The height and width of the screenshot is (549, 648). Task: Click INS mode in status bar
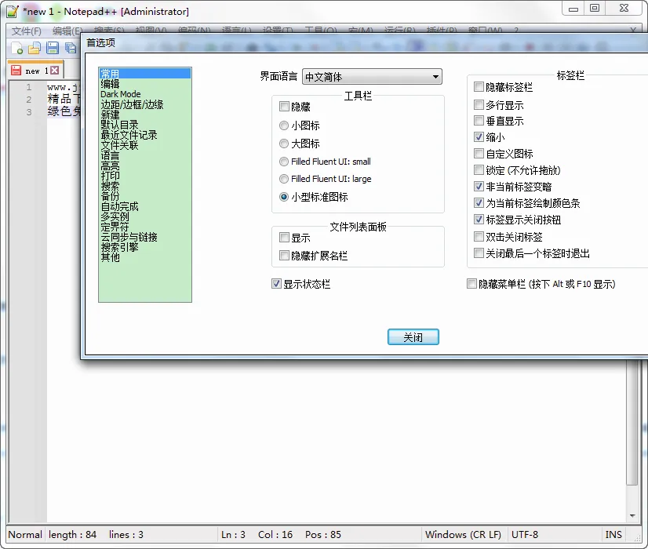[613, 535]
